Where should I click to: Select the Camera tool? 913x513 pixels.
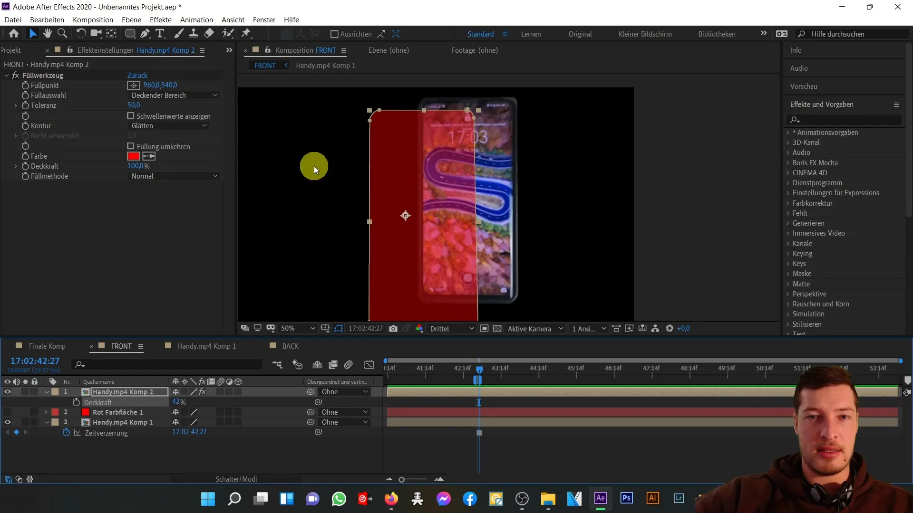96,34
